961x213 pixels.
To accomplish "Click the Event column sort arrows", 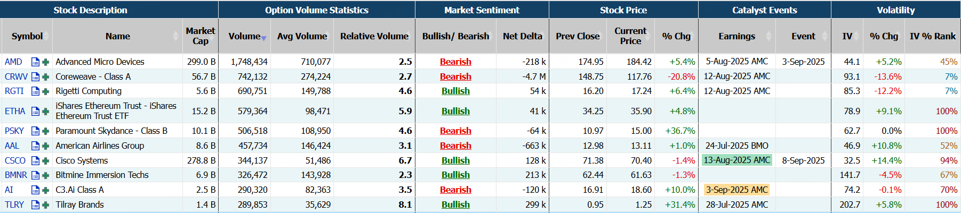I will coord(824,36).
